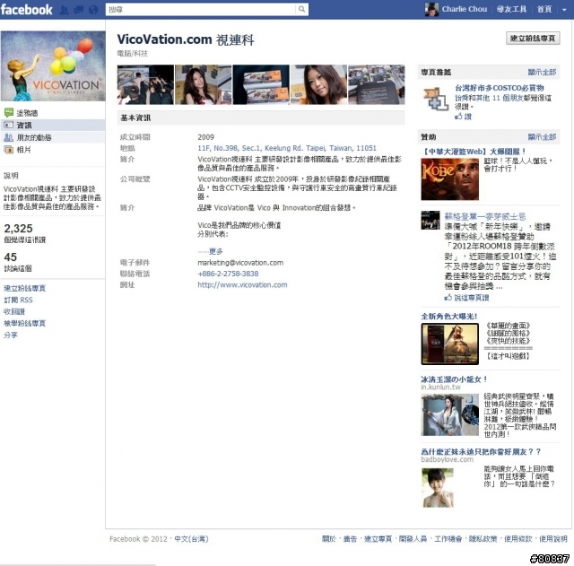Screen dimensions: 574x566
Task: Open http://www.vicovation.com website link
Action: (x=242, y=284)
